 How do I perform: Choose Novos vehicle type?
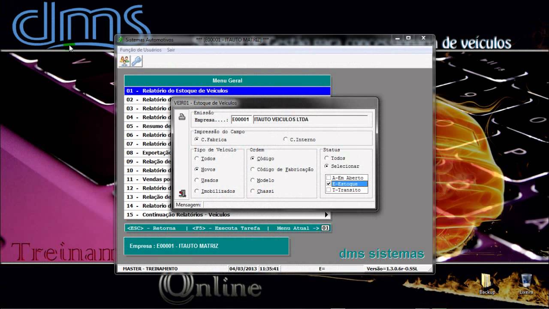pos(205,170)
